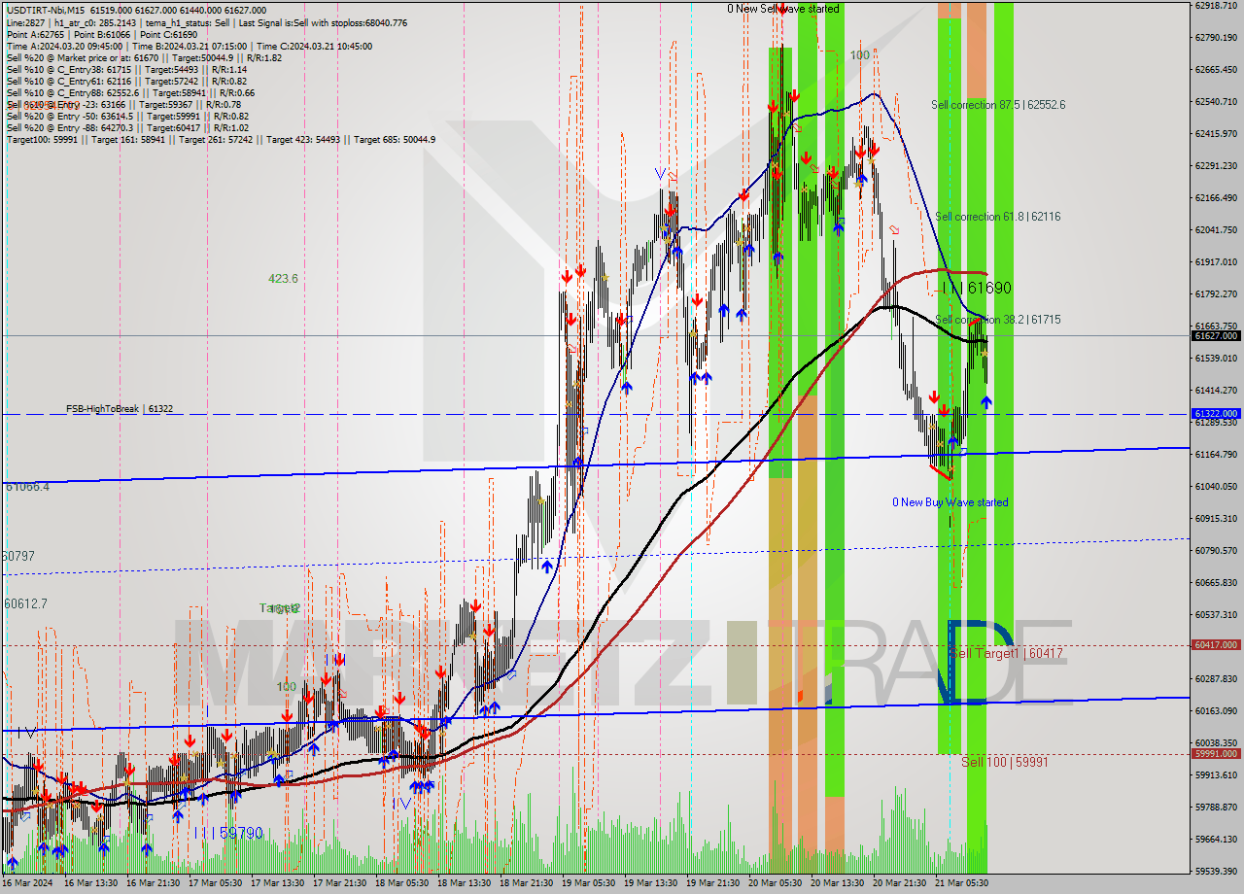Viewport: 1244px width, 894px height.
Task: Click the '| | | 61690' wave label
Action: pyautogui.click(x=978, y=289)
